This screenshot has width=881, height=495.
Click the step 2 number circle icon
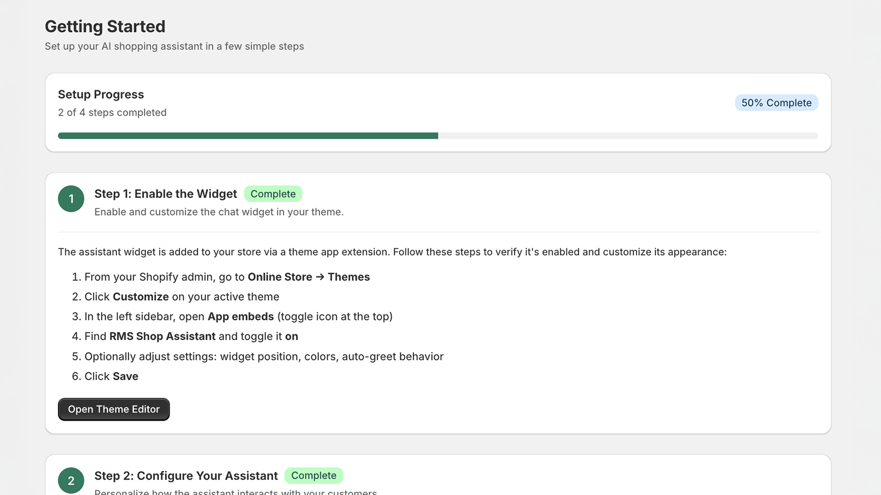71,481
